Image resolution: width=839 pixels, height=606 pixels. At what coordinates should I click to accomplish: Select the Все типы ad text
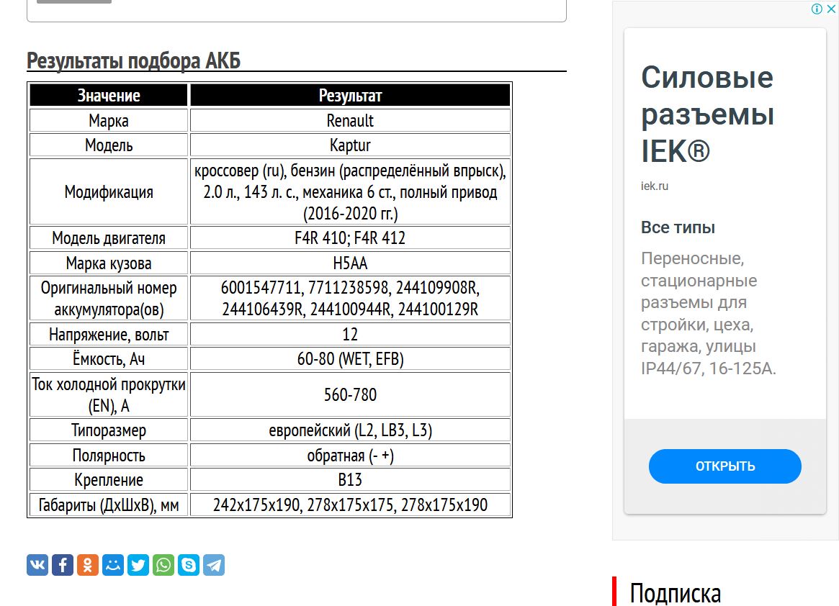[x=678, y=227]
